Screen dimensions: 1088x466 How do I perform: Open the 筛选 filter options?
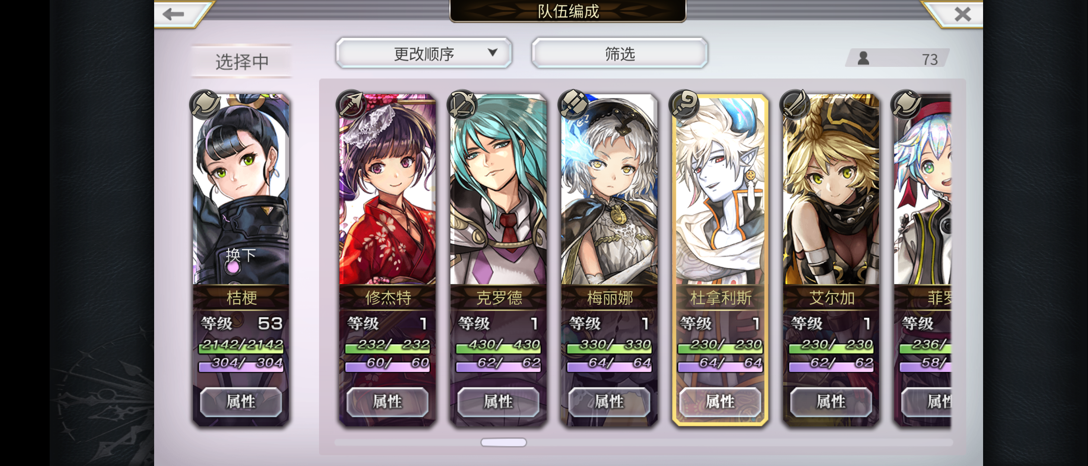620,53
